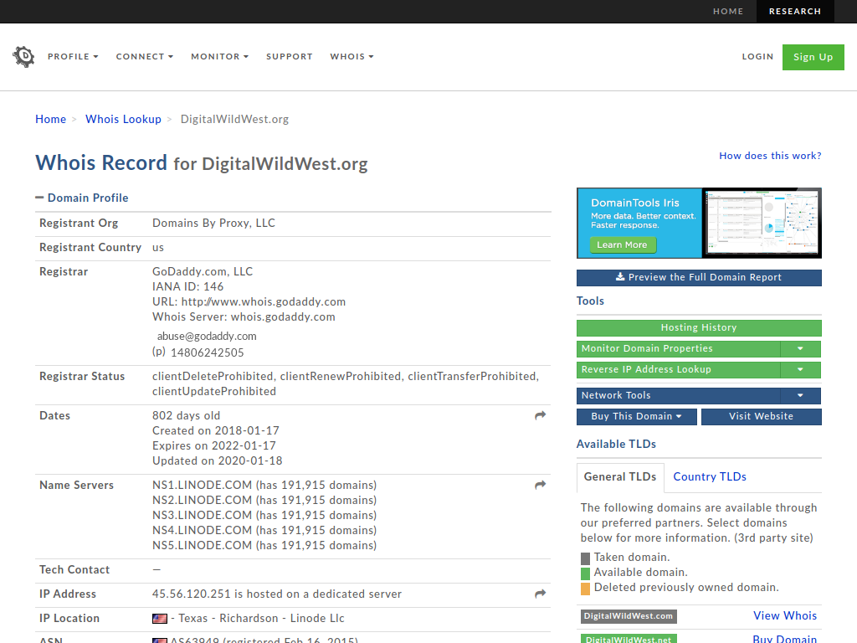Image resolution: width=857 pixels, height=643 pixels.
Task: Open the Hosting History tool
Action: [699, 328]
